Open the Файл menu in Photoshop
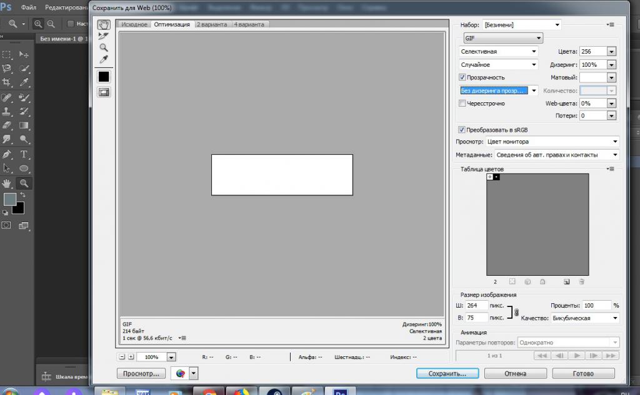 29,7
